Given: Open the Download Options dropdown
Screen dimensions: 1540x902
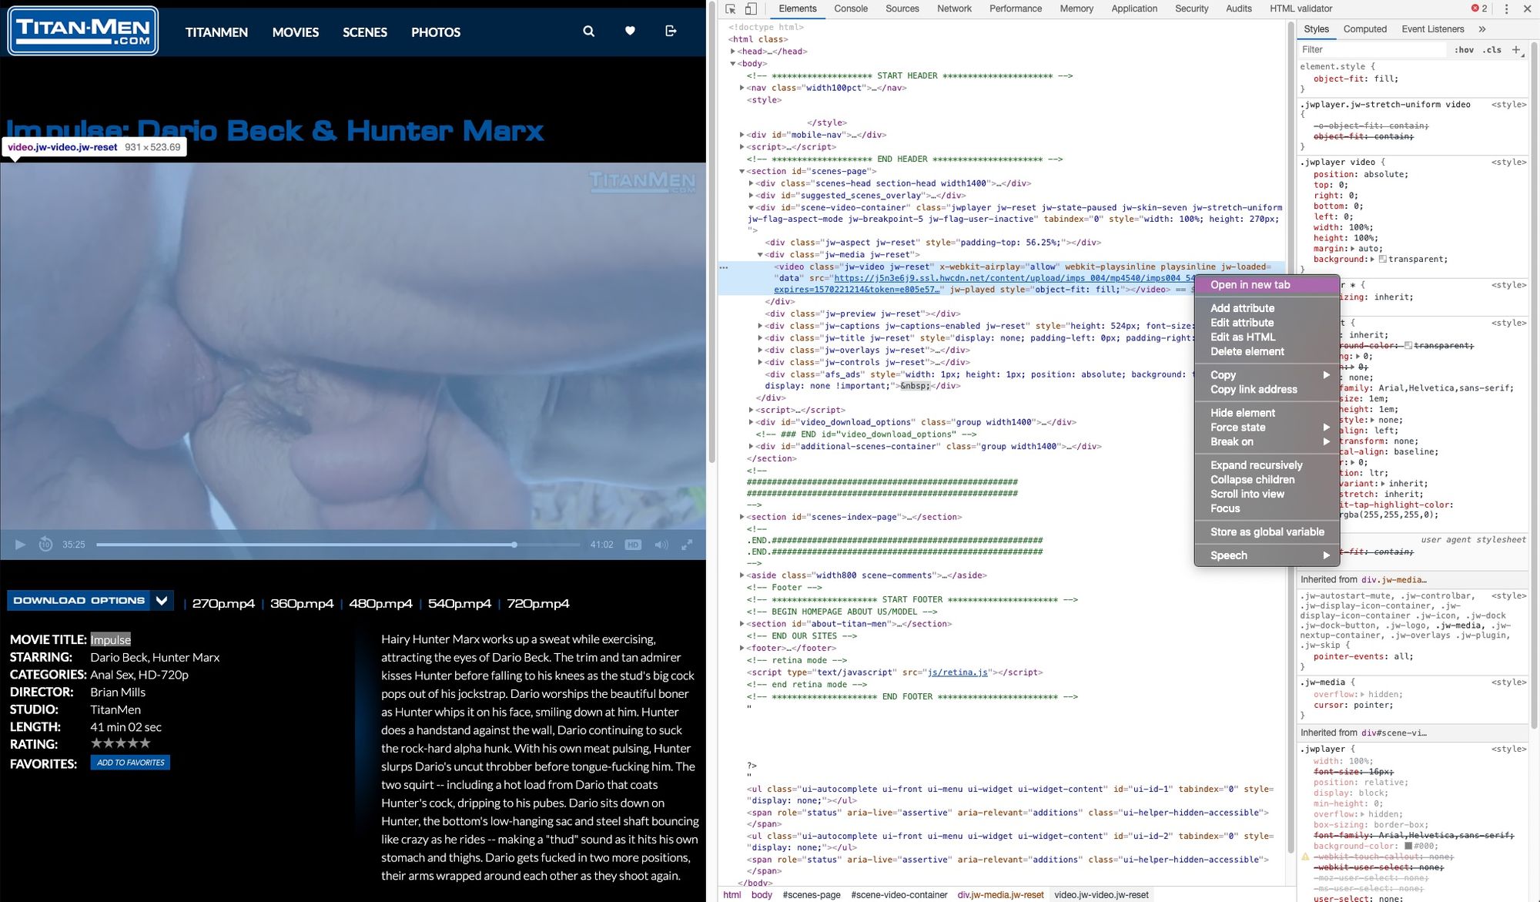Looking at the screenshot, I should click(90, 601).
